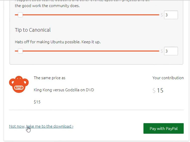Click 'the good work the community does' text
The width and height of the screenshot is (190, 142).
[47, 6]
